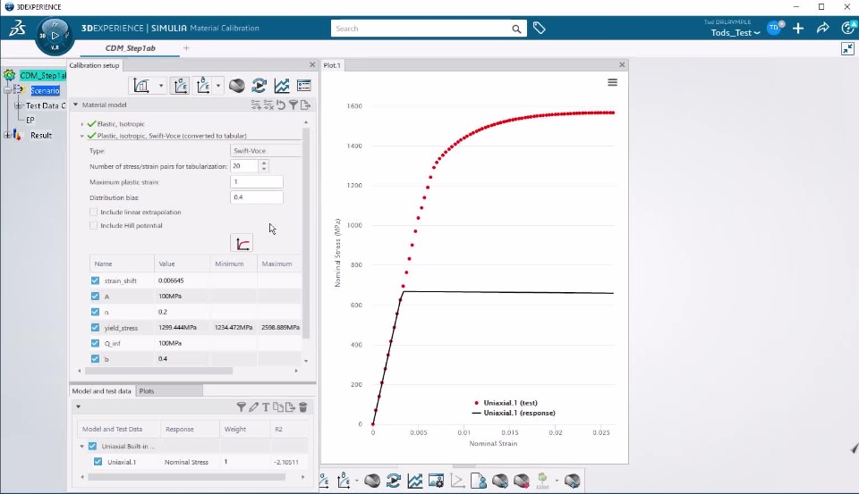Viewport: 859px width, 494px height.
Task: Open the Tods_Test workspace dropdown
Action: point(736,33)
